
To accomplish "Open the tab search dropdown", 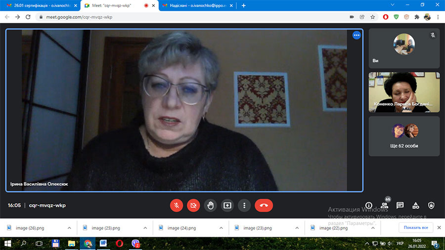I will (x=392, y=5).
